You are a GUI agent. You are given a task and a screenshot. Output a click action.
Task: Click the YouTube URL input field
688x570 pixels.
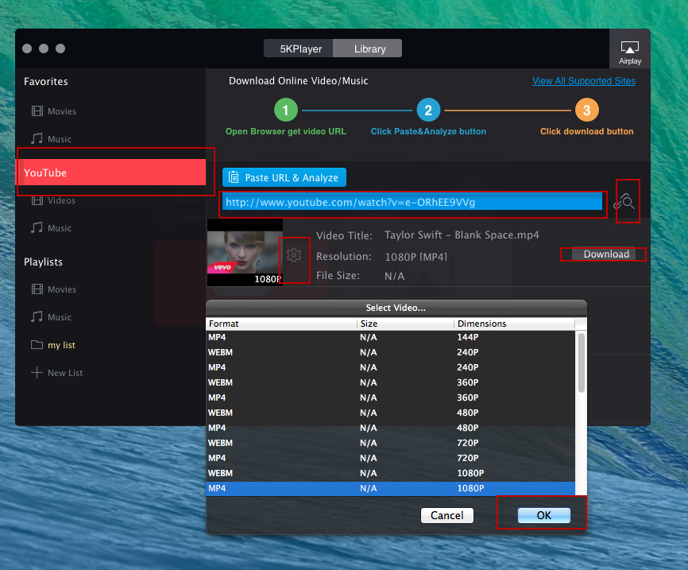click(412, 202)
